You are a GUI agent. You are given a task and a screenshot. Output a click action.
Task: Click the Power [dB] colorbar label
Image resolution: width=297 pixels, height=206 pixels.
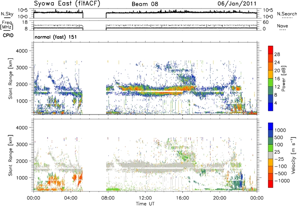pyautogui.click(x=284, y=78)
